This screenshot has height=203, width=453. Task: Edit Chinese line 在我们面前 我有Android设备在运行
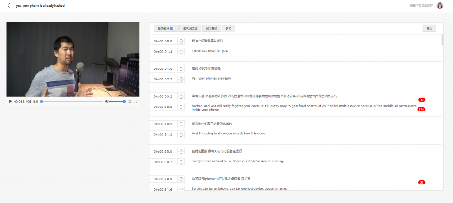[217, 151]
